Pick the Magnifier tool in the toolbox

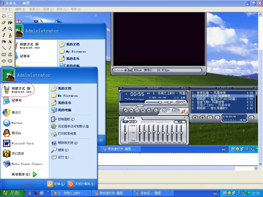[x=10, y=29]
